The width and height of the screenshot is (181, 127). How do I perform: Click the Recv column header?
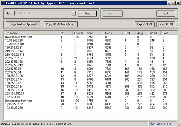113,33
